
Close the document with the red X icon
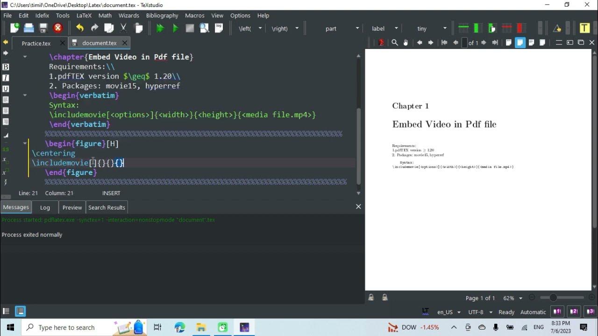pos(58,28)
